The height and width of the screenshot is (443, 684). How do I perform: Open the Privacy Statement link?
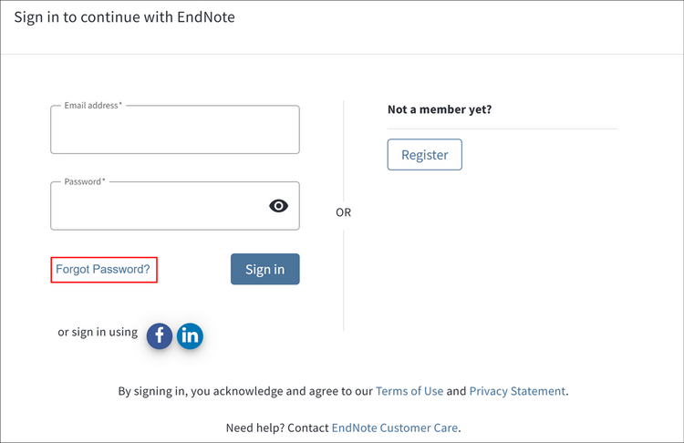tap(517, 391)
